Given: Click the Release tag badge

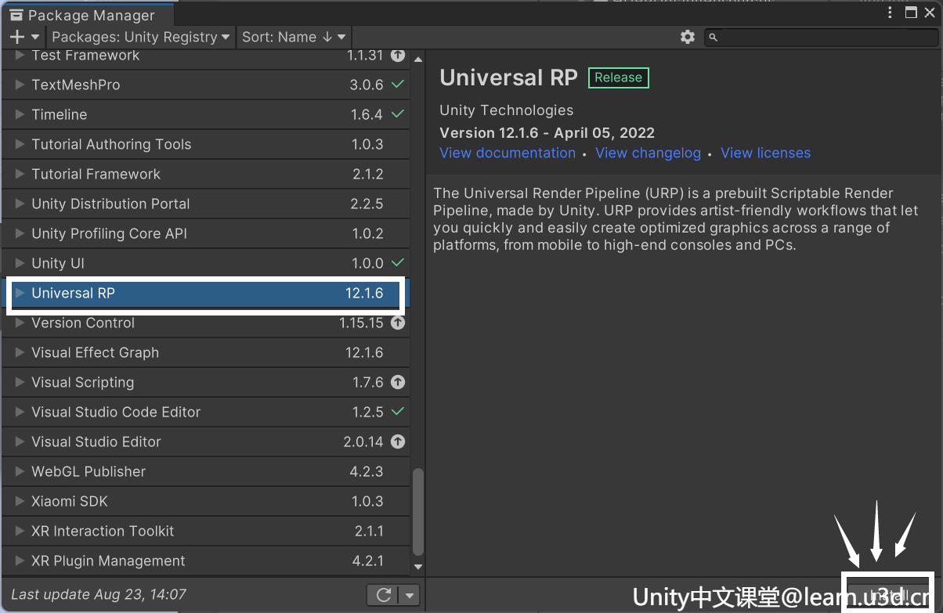Looking at the screenshot, I should [x=618, y=78].
